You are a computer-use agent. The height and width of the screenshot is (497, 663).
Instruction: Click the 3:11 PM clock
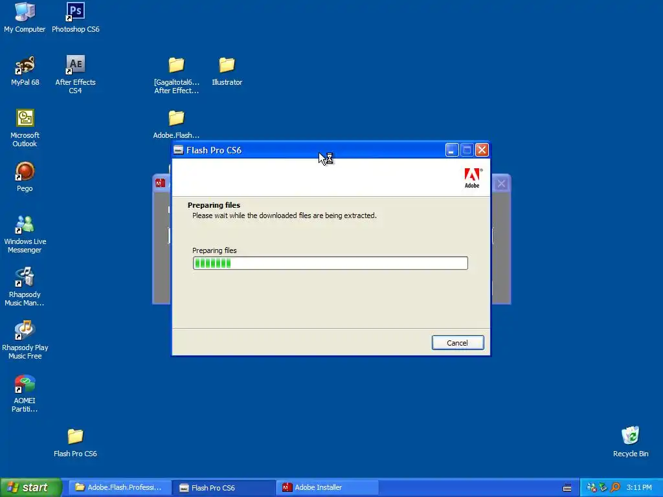639,488
